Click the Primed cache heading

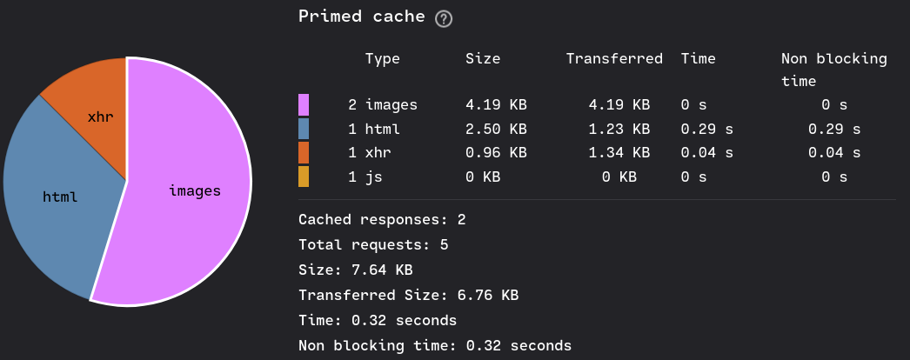[362, 17]
